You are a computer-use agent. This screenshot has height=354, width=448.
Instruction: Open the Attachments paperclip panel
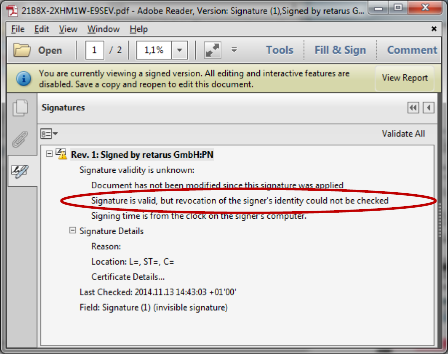21,139
